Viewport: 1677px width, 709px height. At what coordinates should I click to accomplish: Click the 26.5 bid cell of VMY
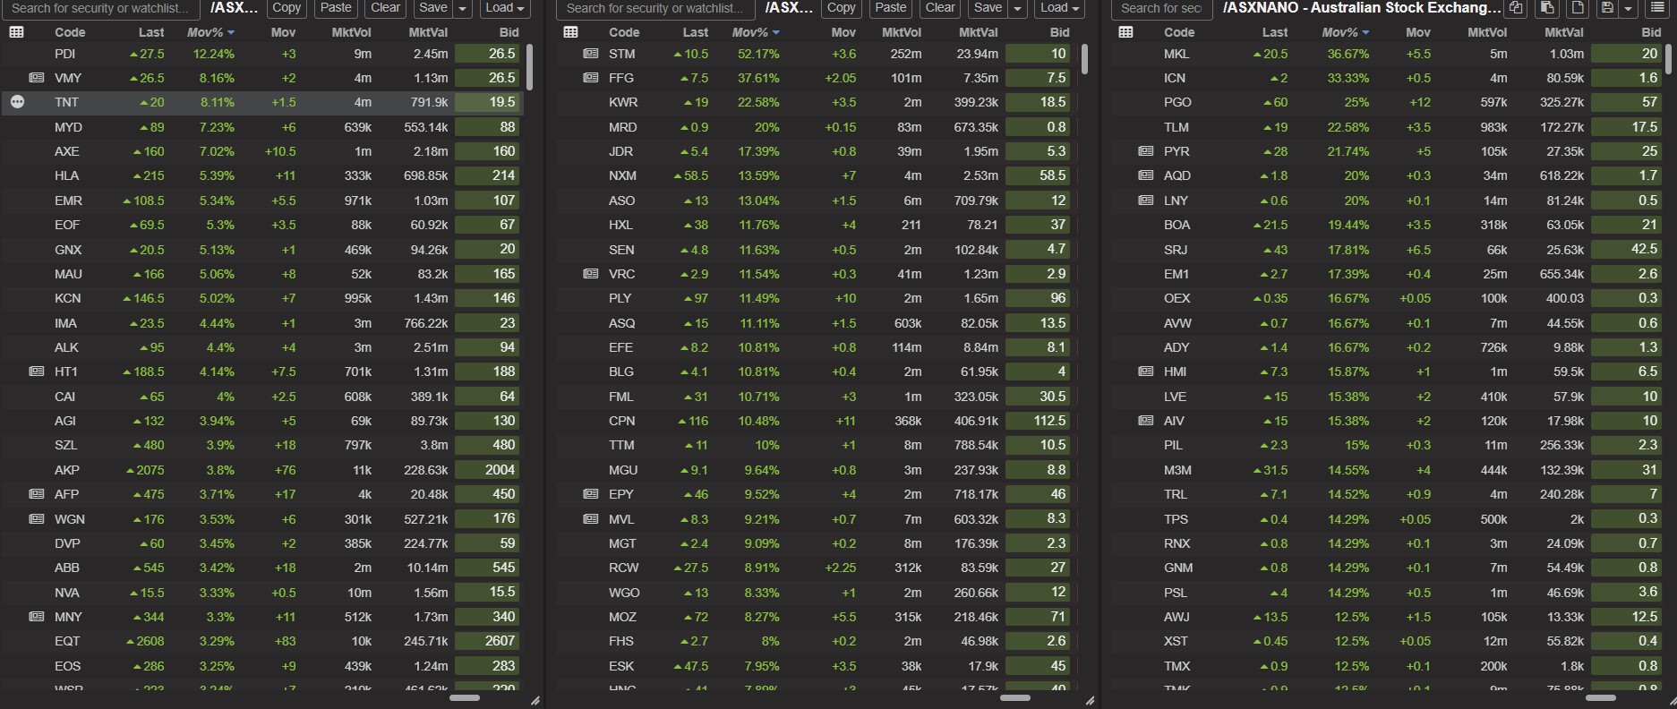click(487, 78)
